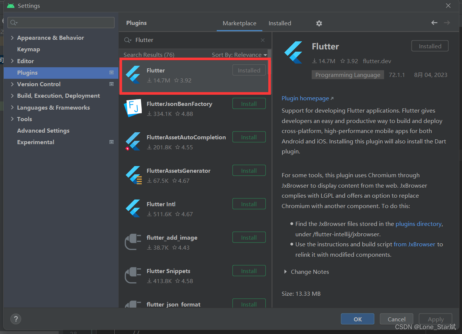Install the Flutter Snippets plugin

pos(249,271)
